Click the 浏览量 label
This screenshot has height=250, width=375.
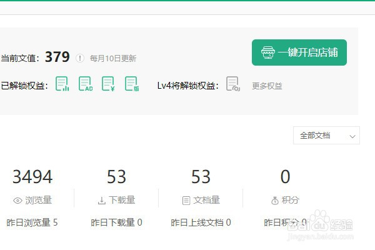tap(38, 200)
